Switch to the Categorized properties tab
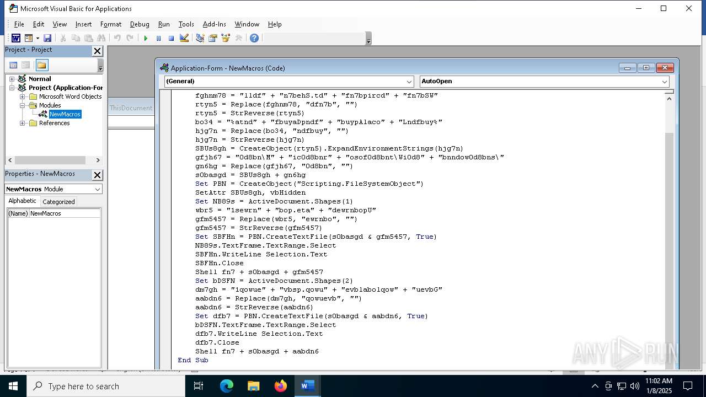Screen dimensions: 706x397 58,202
